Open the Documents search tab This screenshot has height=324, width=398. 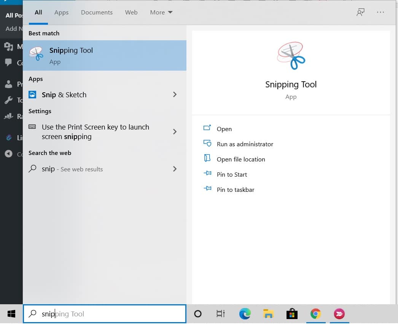point(97,13)
